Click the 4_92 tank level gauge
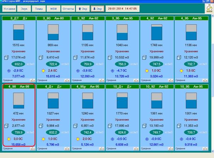This screenshot has height=158, width=214. pos(157,32)
